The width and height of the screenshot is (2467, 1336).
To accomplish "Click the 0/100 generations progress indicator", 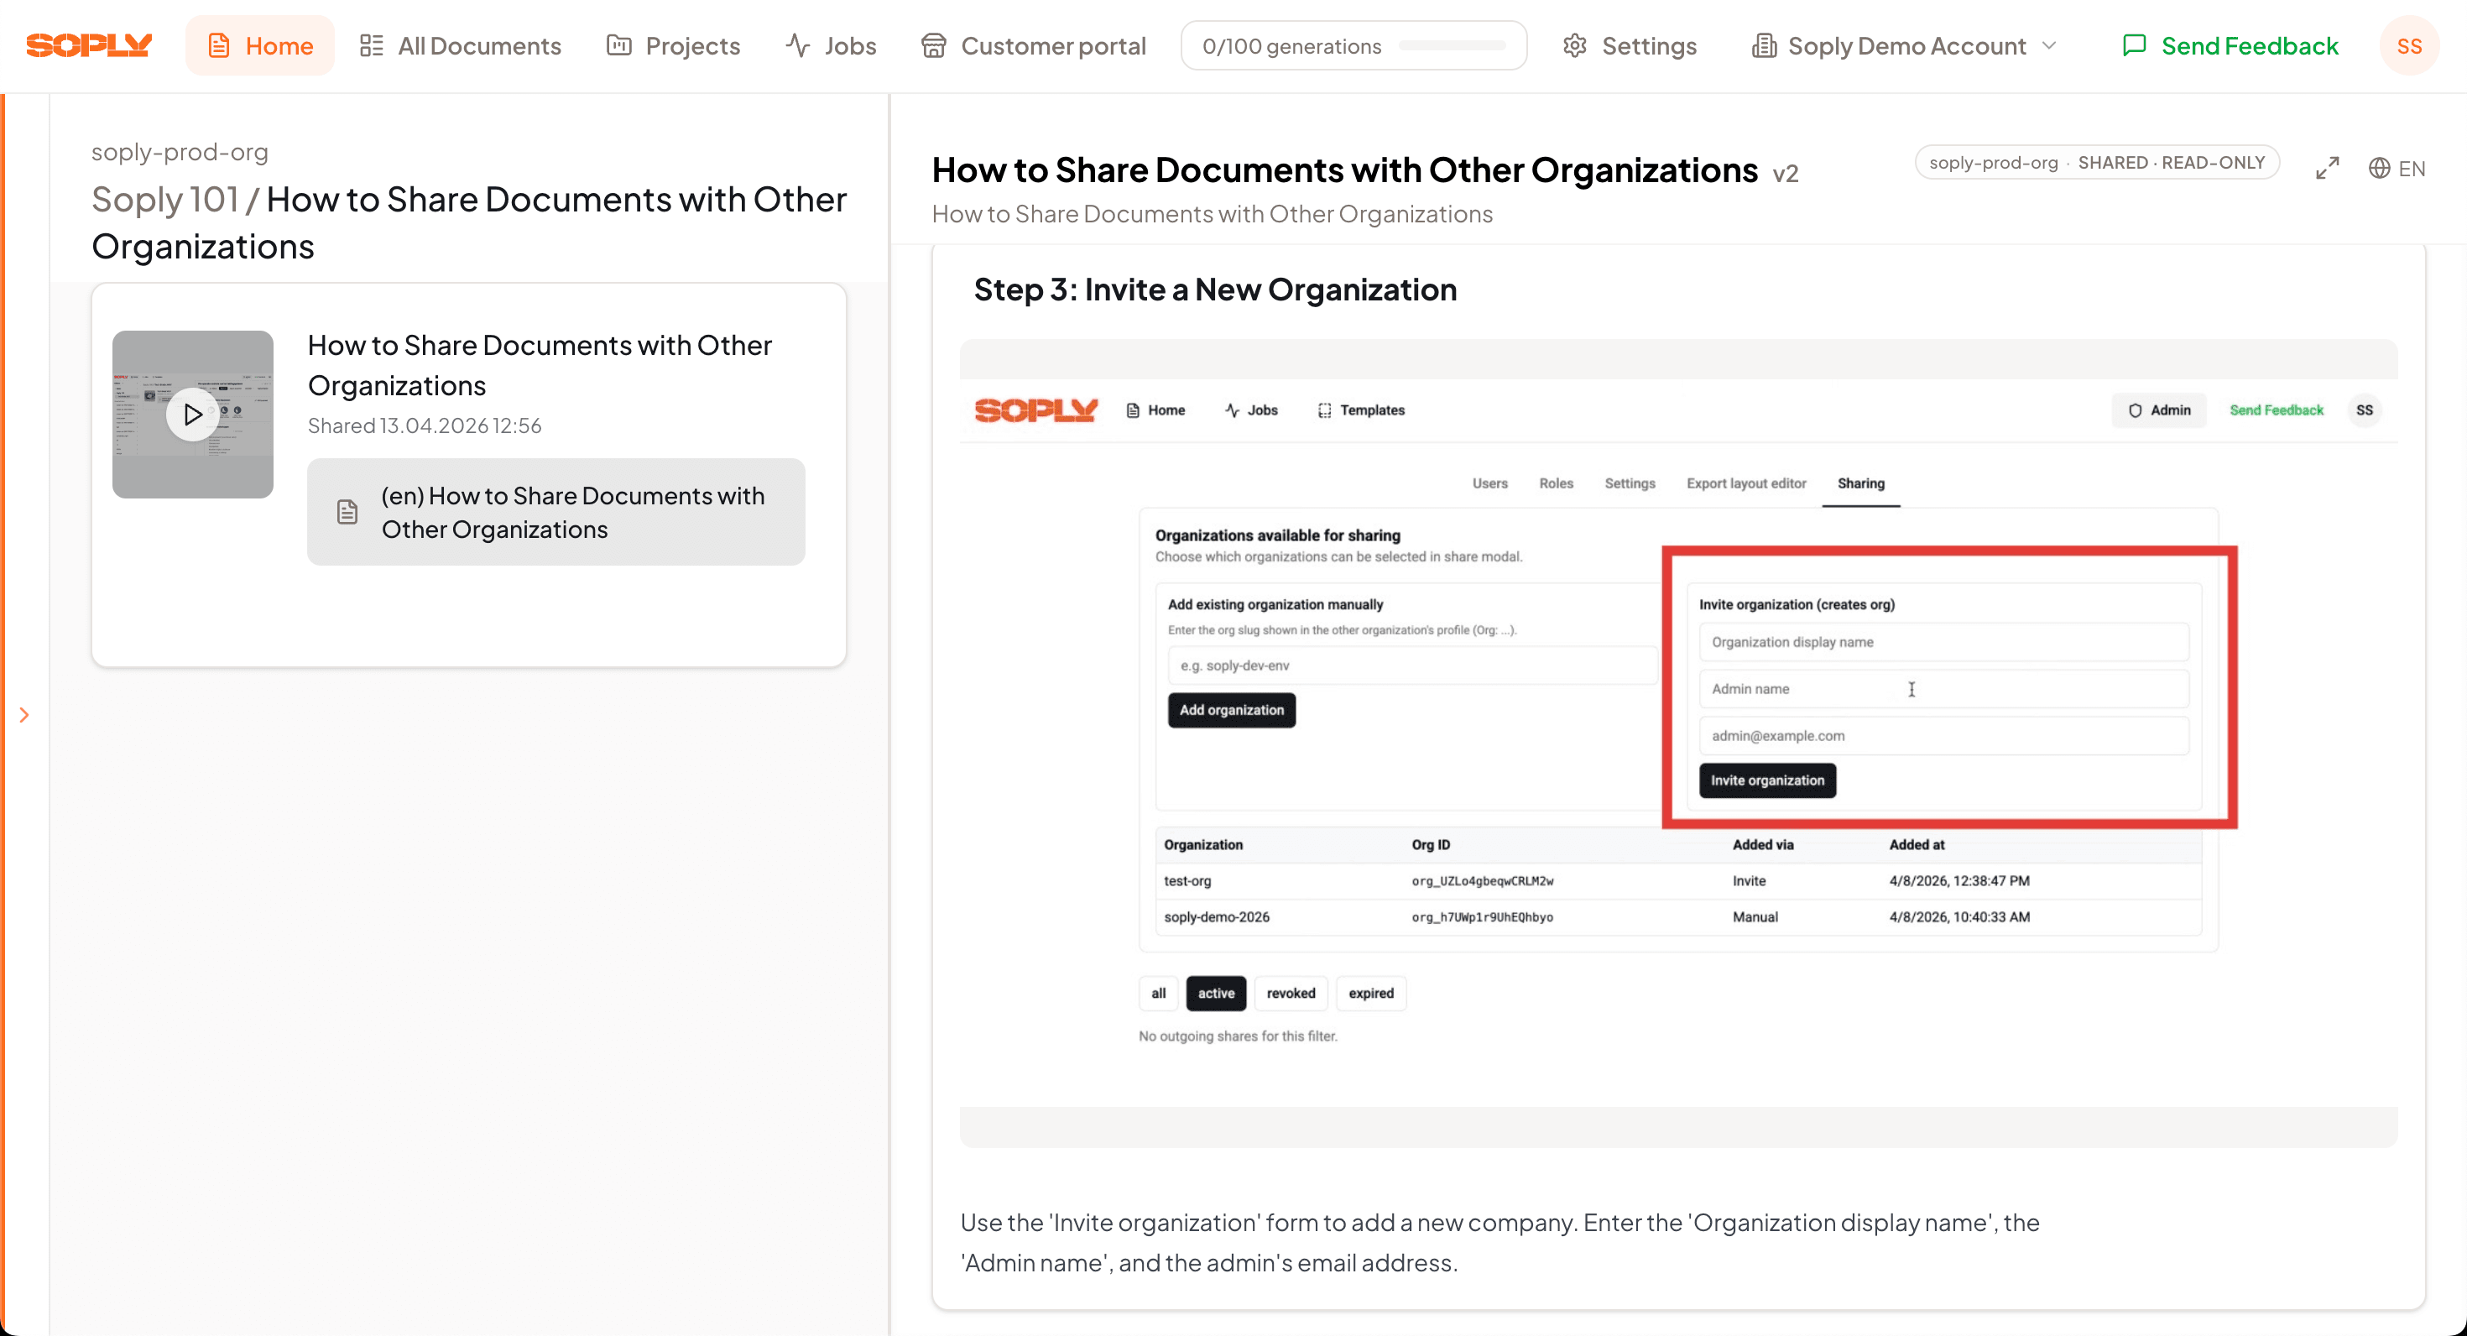I will 1353,45.
